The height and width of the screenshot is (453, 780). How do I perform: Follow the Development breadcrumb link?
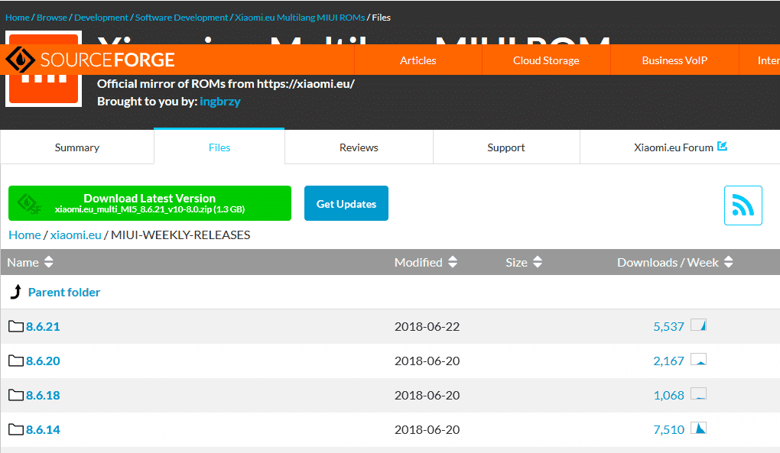point(101,18)
